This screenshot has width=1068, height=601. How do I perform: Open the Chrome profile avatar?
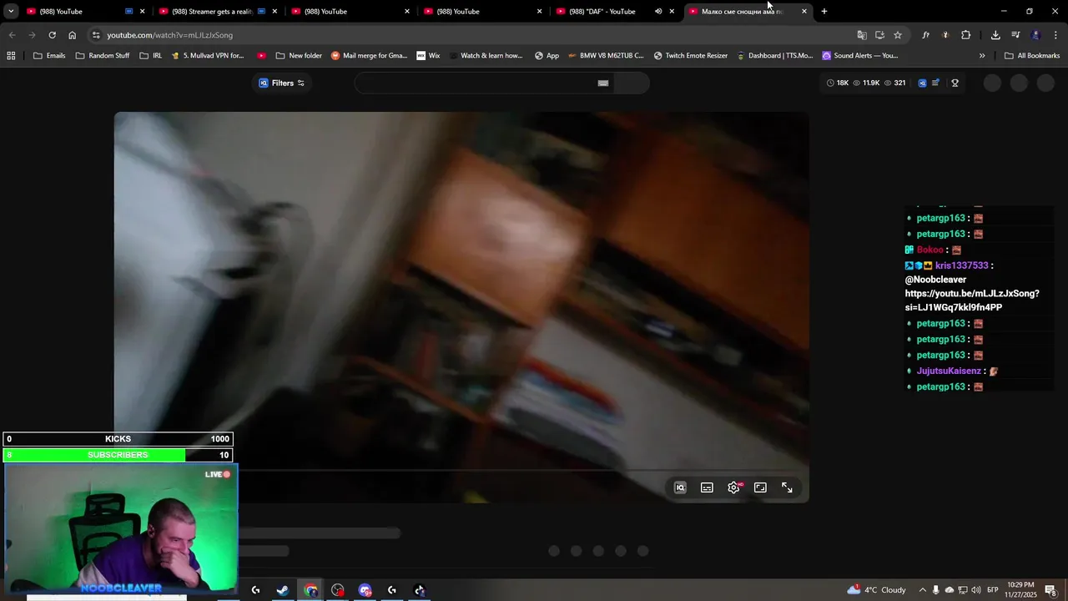click(x=1036, y=35)
